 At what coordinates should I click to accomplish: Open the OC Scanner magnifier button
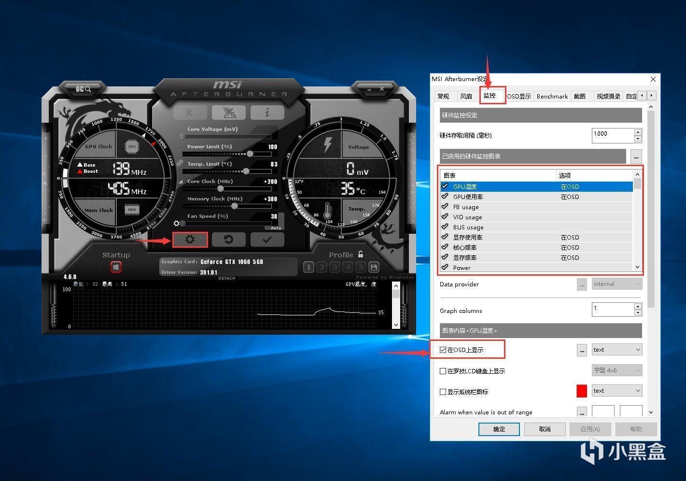[x=83, y=89]
